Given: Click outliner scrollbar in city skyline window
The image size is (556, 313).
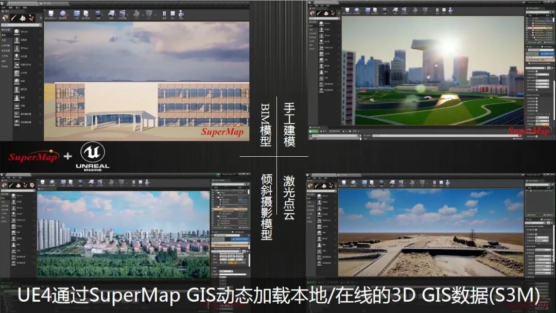Looking at the screenshot, I should click(553, 20).
